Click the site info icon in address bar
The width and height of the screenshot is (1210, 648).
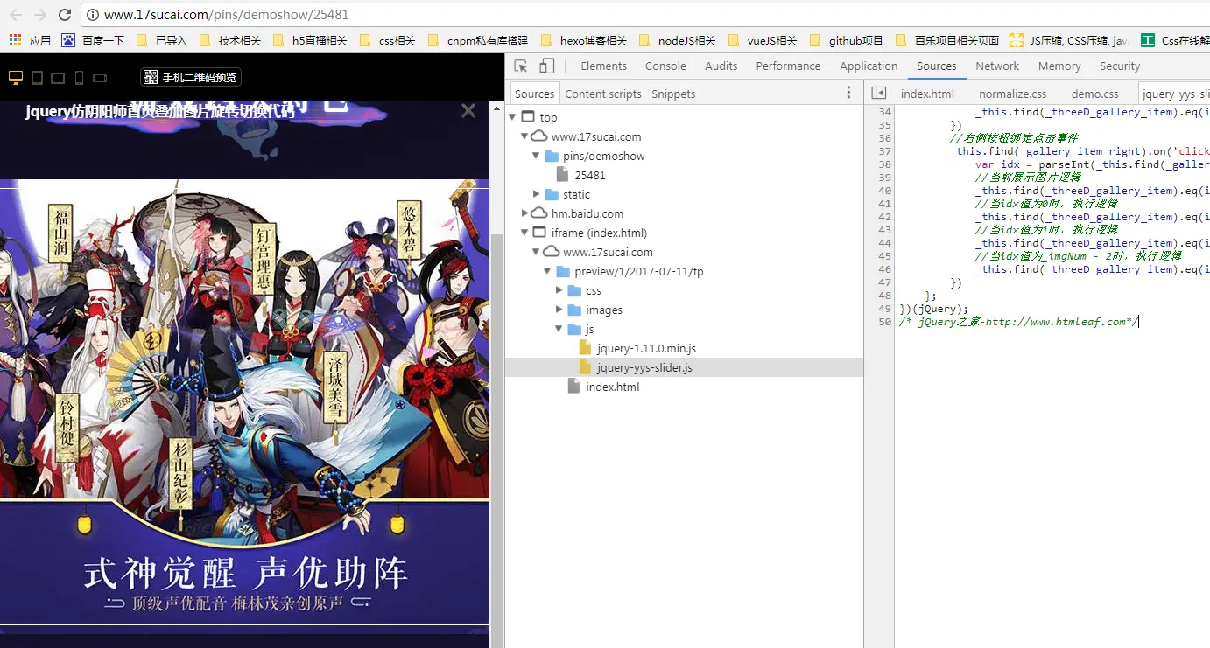93,15
